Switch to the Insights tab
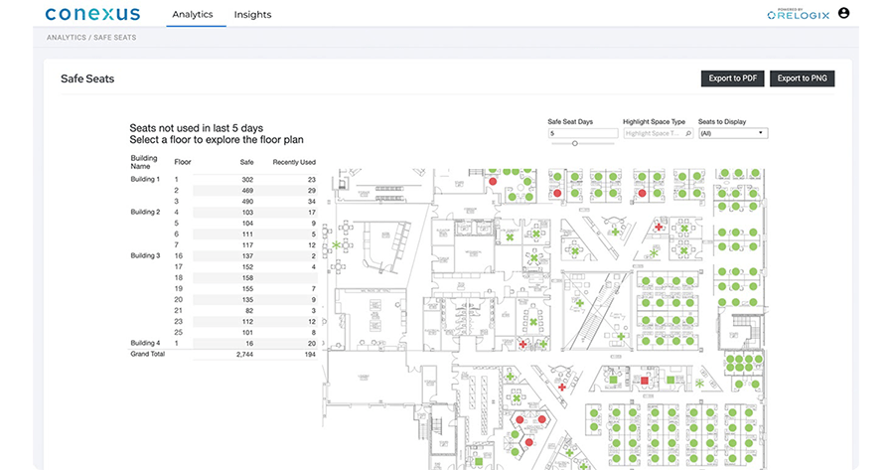 coord(252,15)
